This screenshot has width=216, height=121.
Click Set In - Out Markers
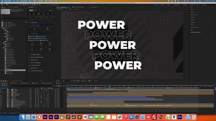coord(36,63)
